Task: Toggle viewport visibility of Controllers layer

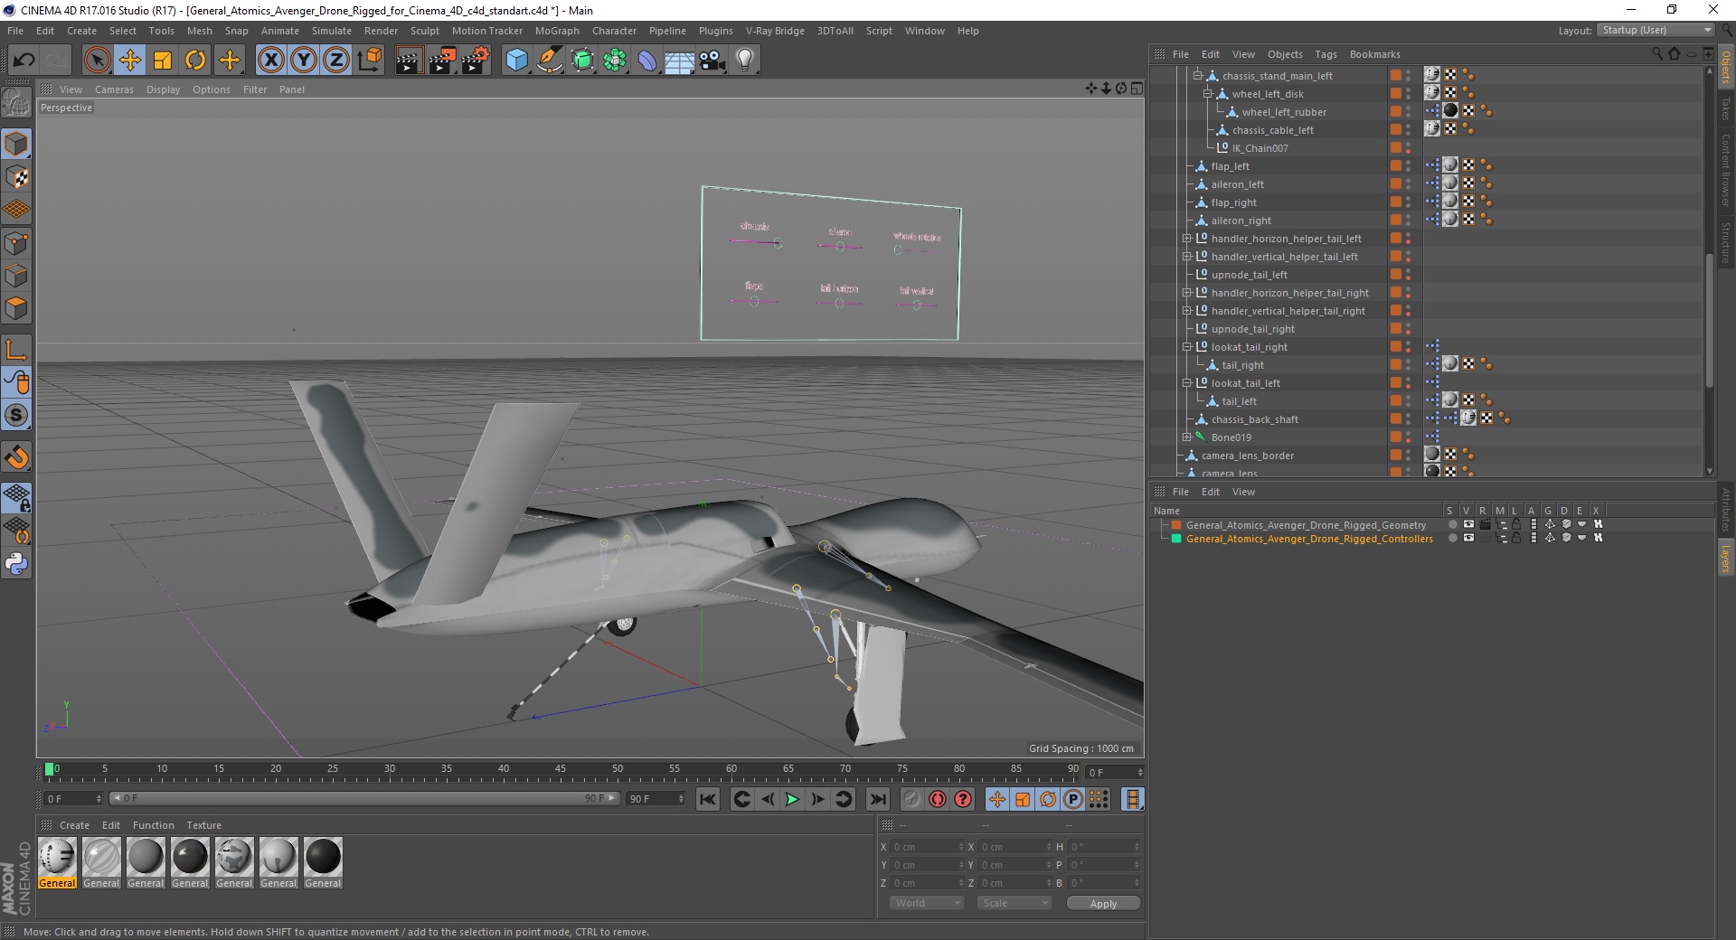Action: click(1468, 538)
